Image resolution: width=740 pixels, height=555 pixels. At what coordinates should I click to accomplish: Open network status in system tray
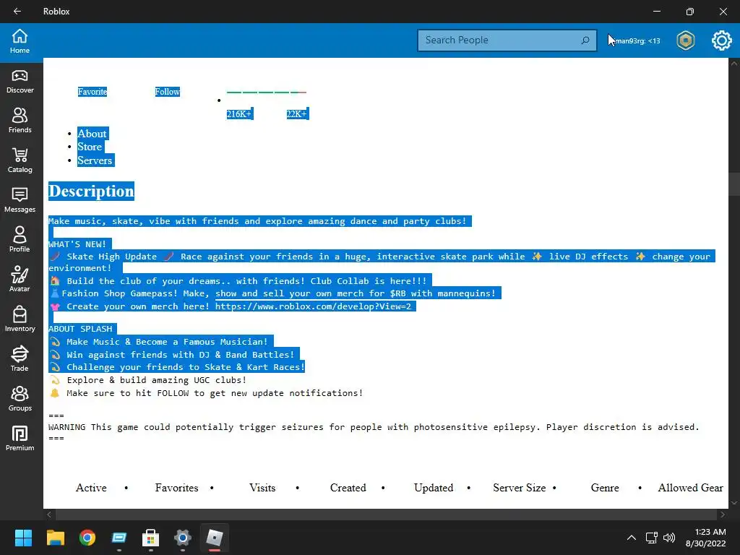tap(652, 538)
